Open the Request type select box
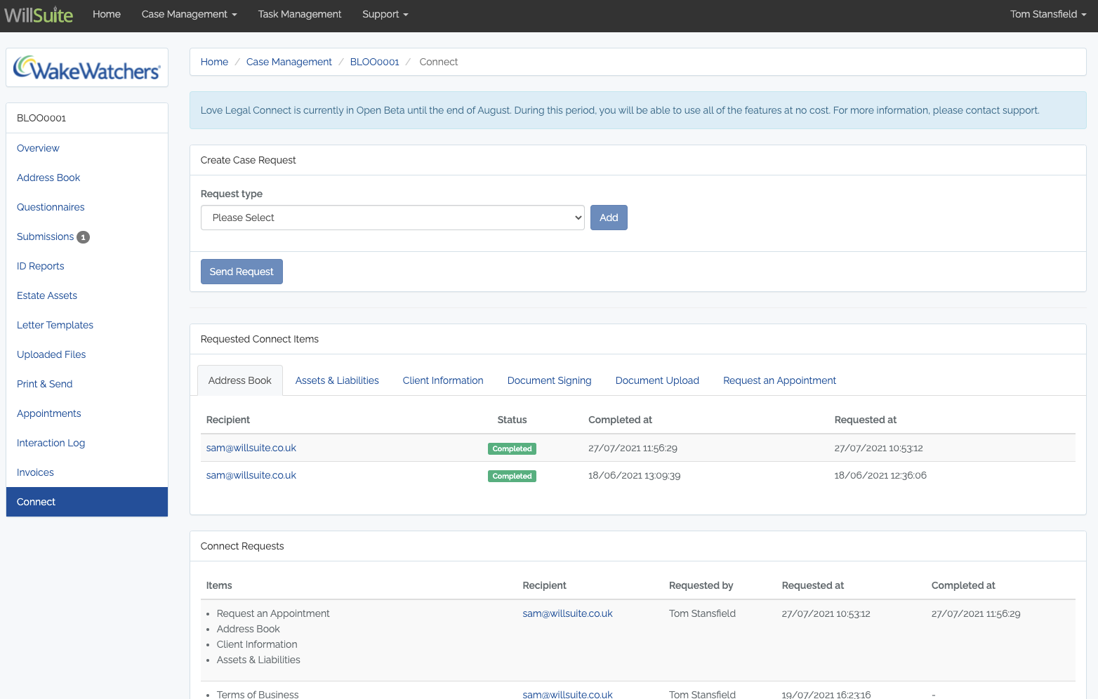Viewport: 1098px width, 699px height. click(x=392, y=218)
